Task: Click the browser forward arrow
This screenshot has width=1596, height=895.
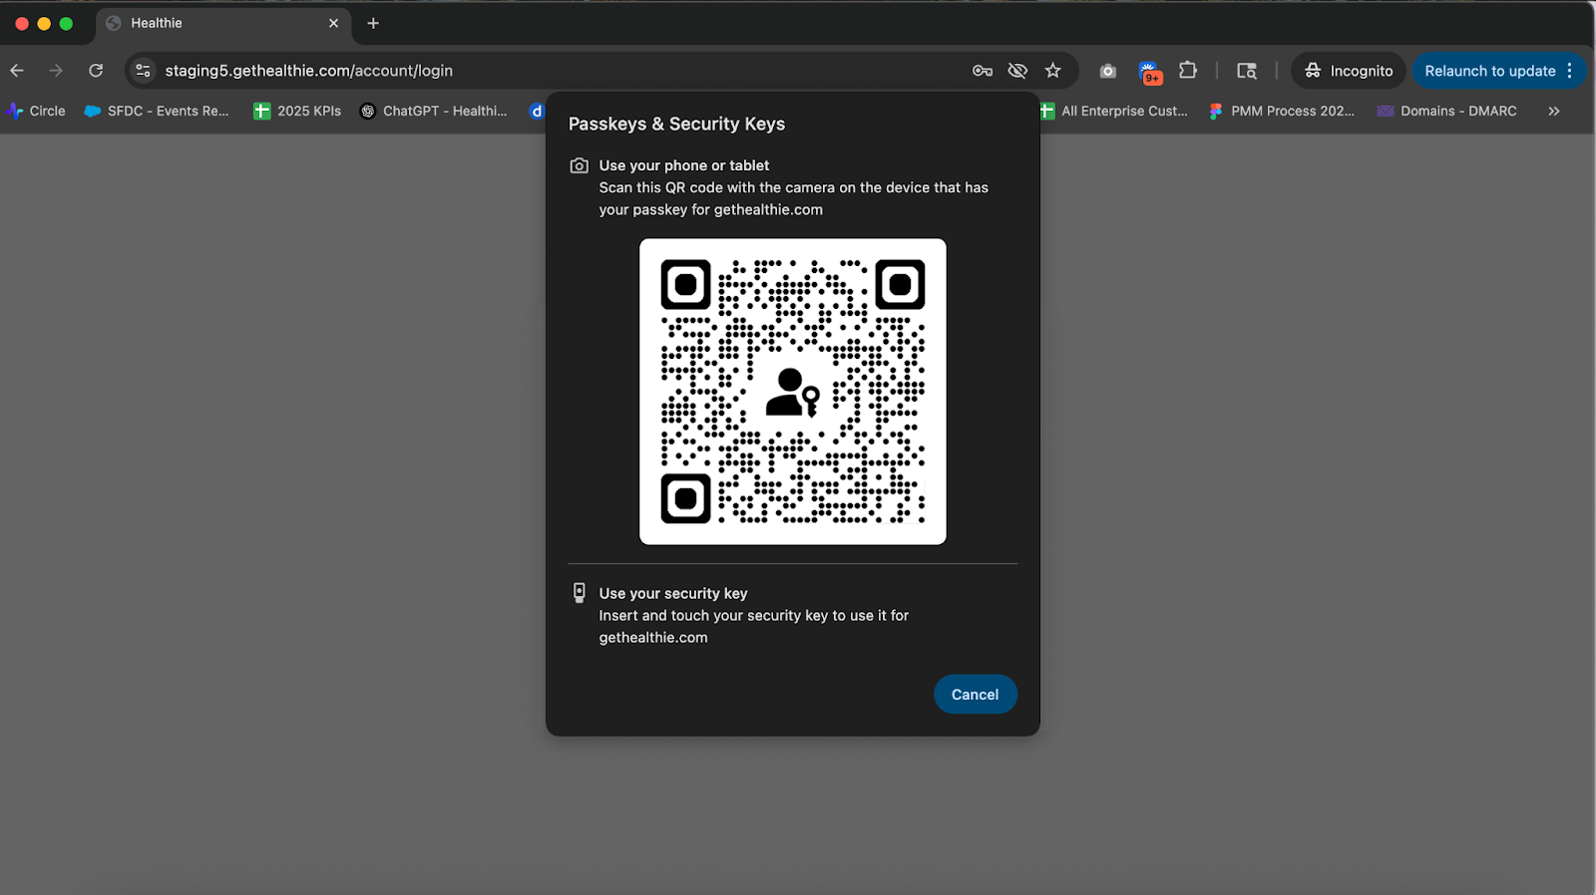Action: pyautogui.click(x=56, y=71)
